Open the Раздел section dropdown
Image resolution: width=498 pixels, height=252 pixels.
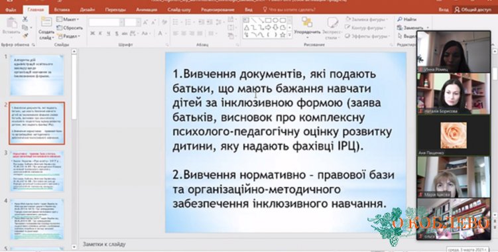pos(68,36)
